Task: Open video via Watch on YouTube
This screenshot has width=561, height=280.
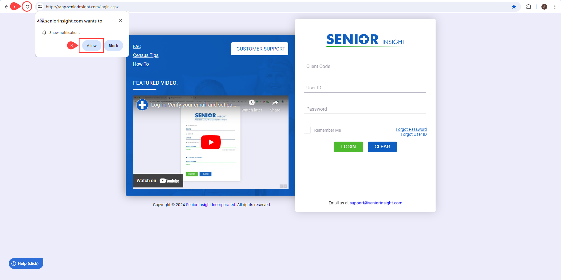Action: (158, 181)
